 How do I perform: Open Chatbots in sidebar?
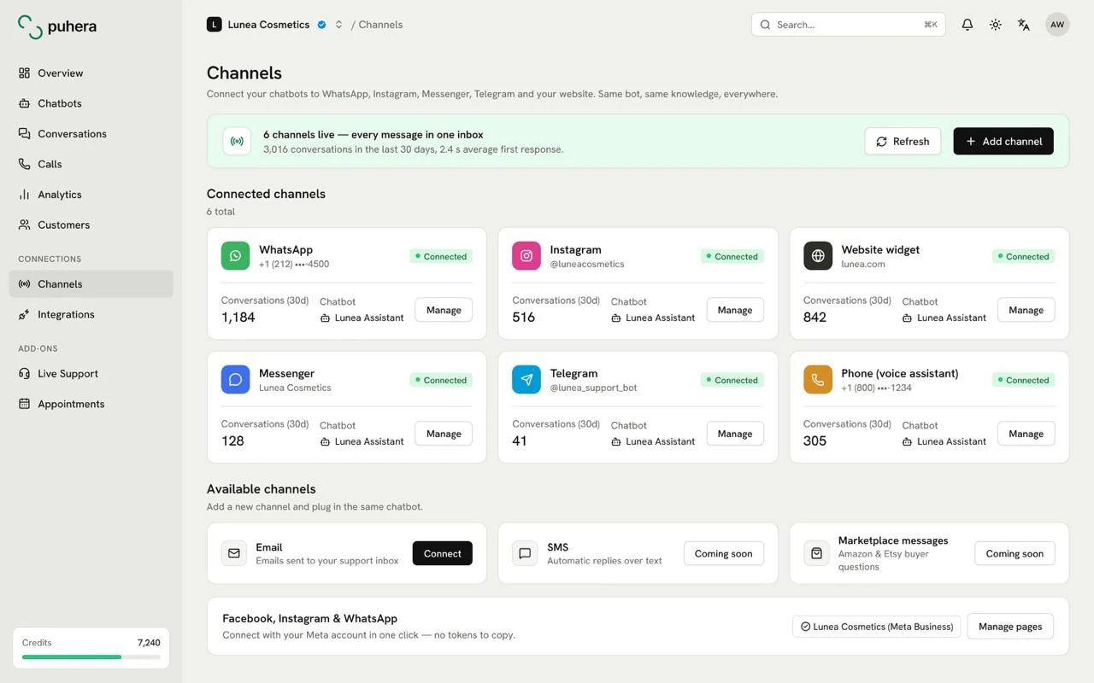point(91,103)
